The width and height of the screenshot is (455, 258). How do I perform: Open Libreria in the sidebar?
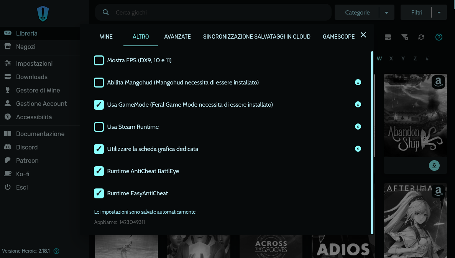tap(40, 33)
